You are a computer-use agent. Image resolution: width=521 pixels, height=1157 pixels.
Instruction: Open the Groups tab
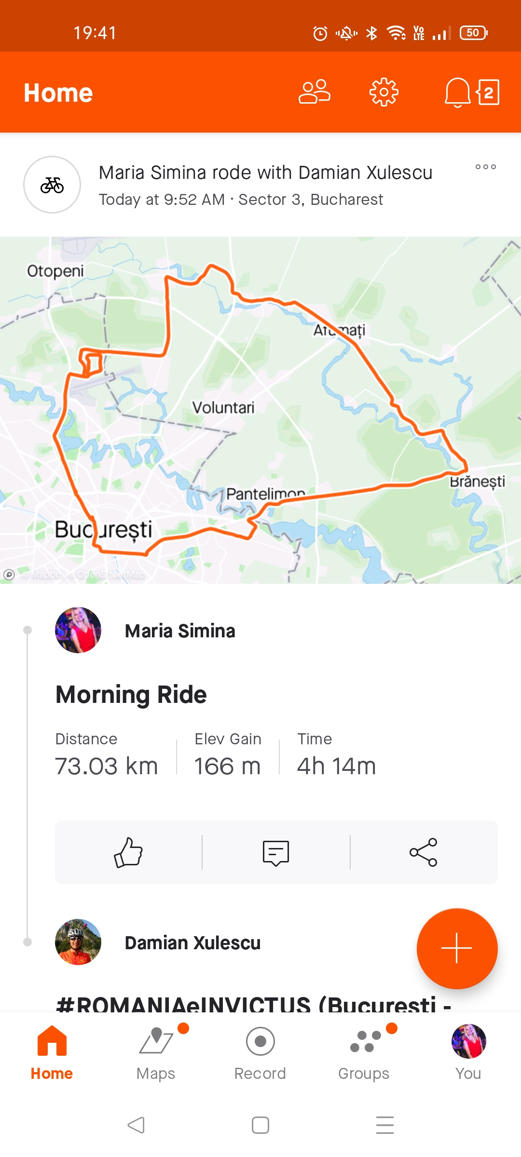tap(364, 1053)
